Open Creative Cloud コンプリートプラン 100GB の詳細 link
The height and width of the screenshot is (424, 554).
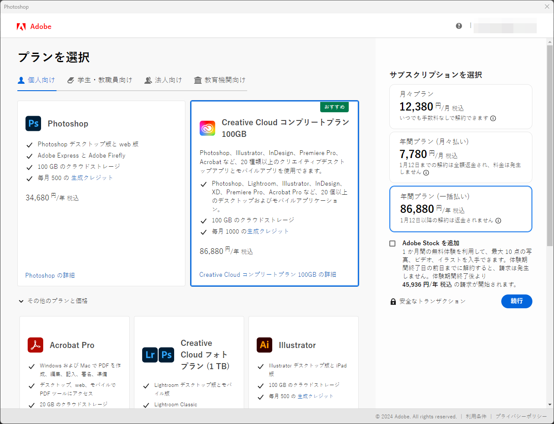(268, 275)
